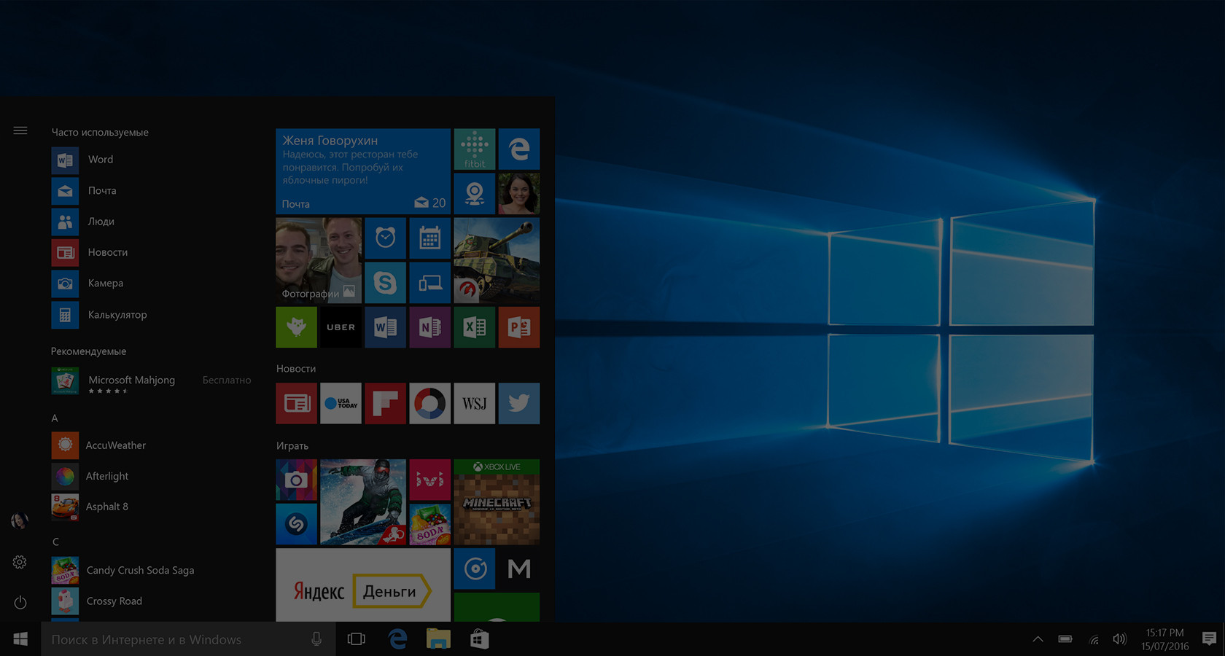Open the Twitter tile under Новости
This screenshot has width=1225, height=656.
[519, 403]
